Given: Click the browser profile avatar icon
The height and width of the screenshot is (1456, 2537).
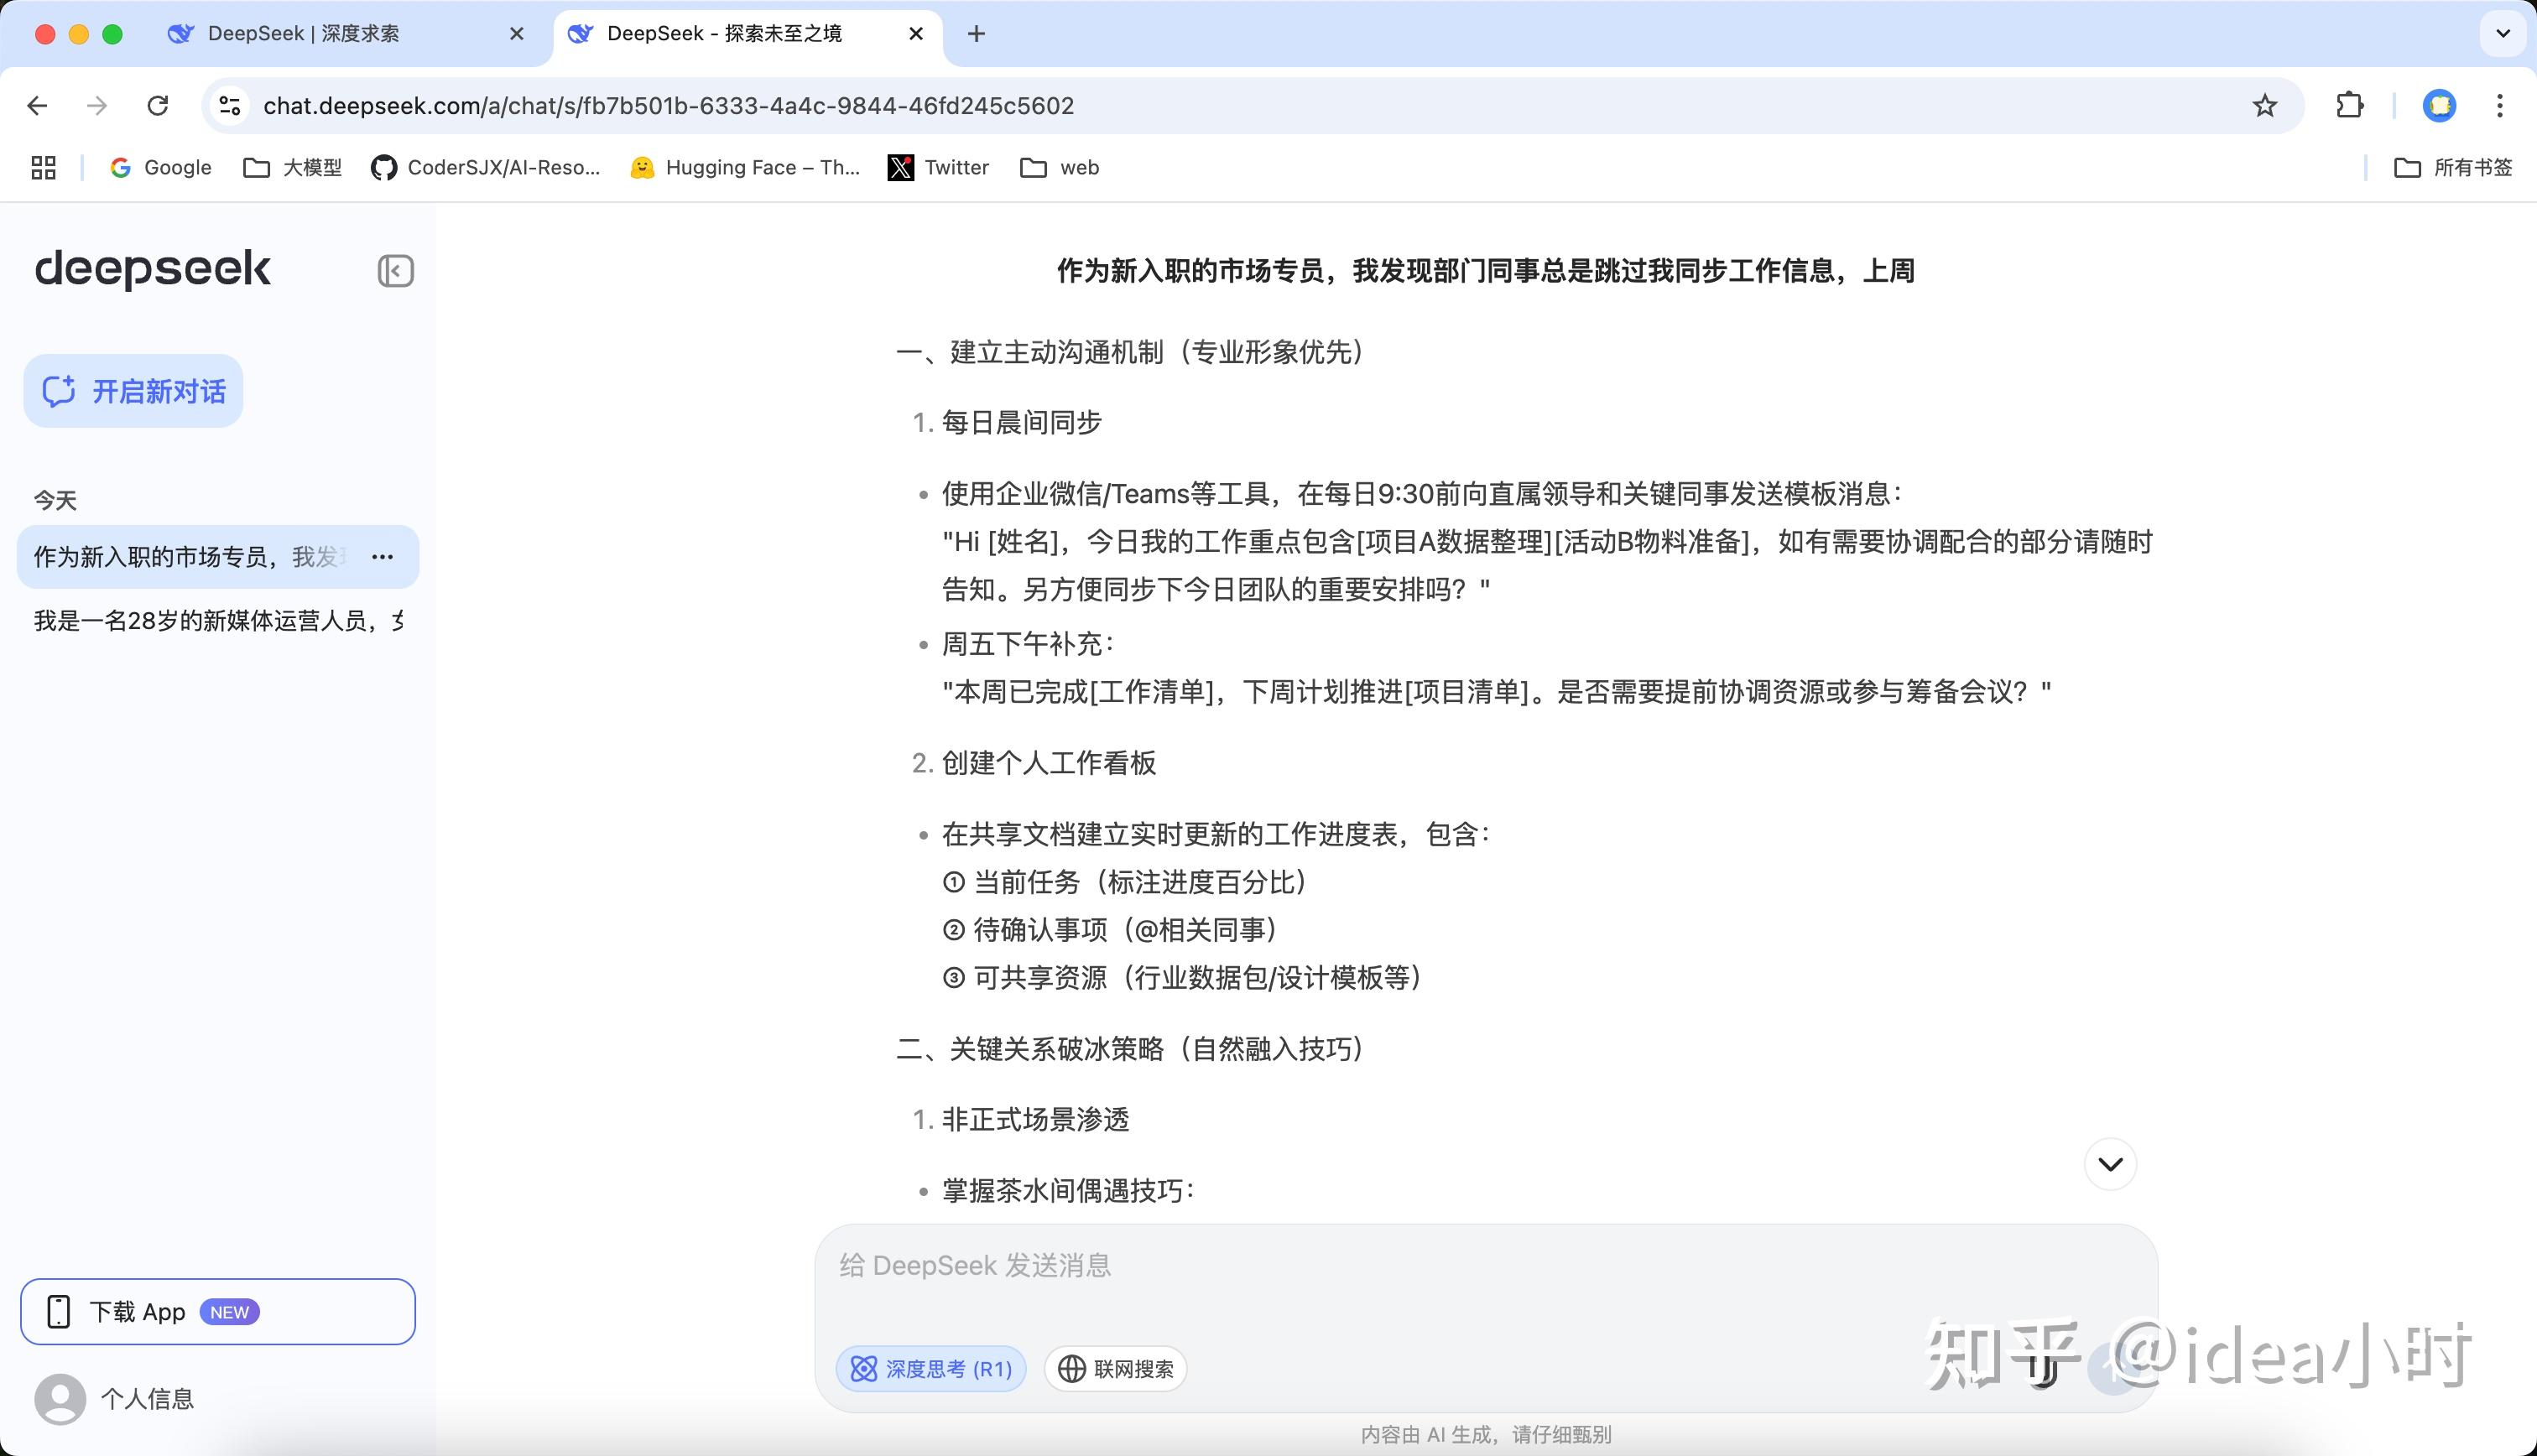Looking at the screenshot, I should pyautogui.click(x=2439, y=106).
